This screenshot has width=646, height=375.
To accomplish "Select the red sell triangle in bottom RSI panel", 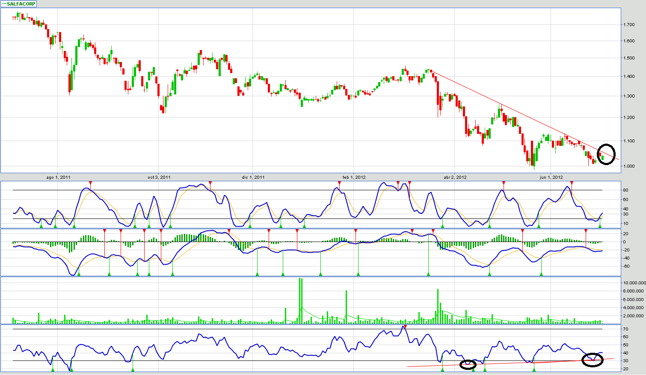I will click(x=405, y=327).
